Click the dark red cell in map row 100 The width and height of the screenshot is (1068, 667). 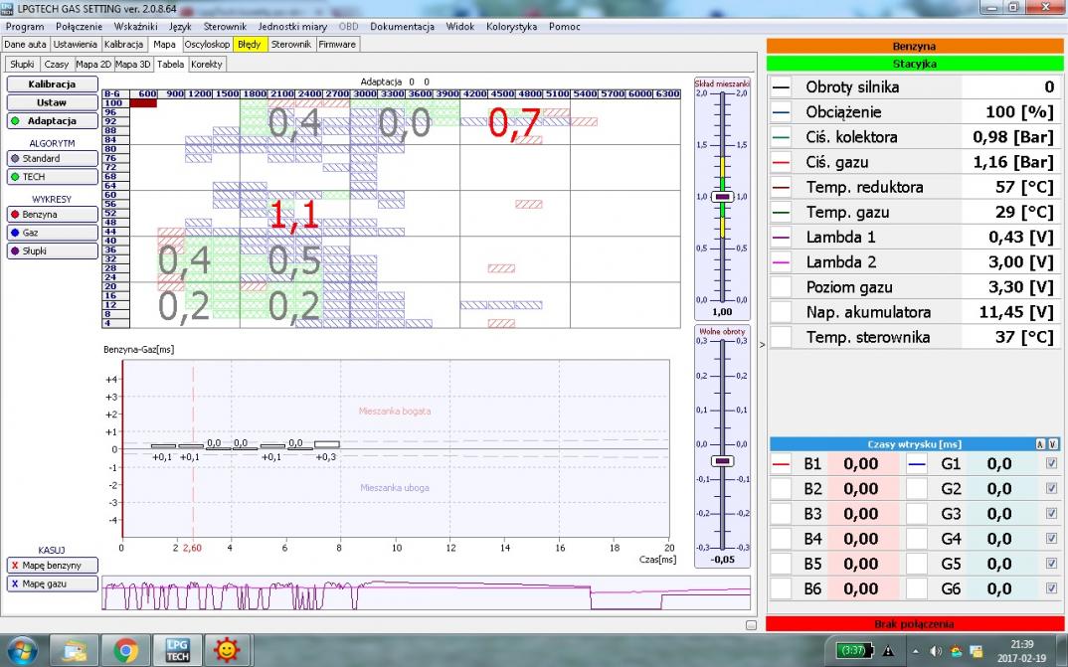click(x=143, y=103)
